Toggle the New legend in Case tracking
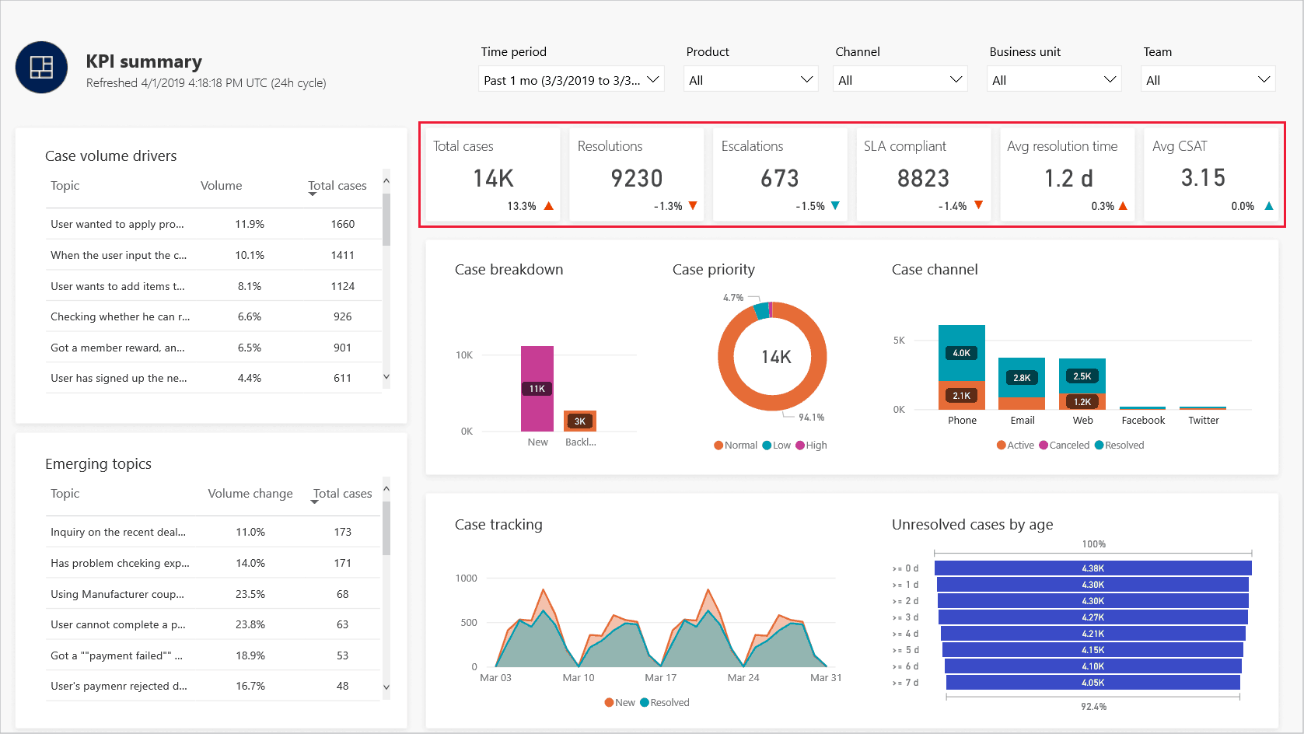The width and height of the screenshot is (1304, 734). [620, 703]
